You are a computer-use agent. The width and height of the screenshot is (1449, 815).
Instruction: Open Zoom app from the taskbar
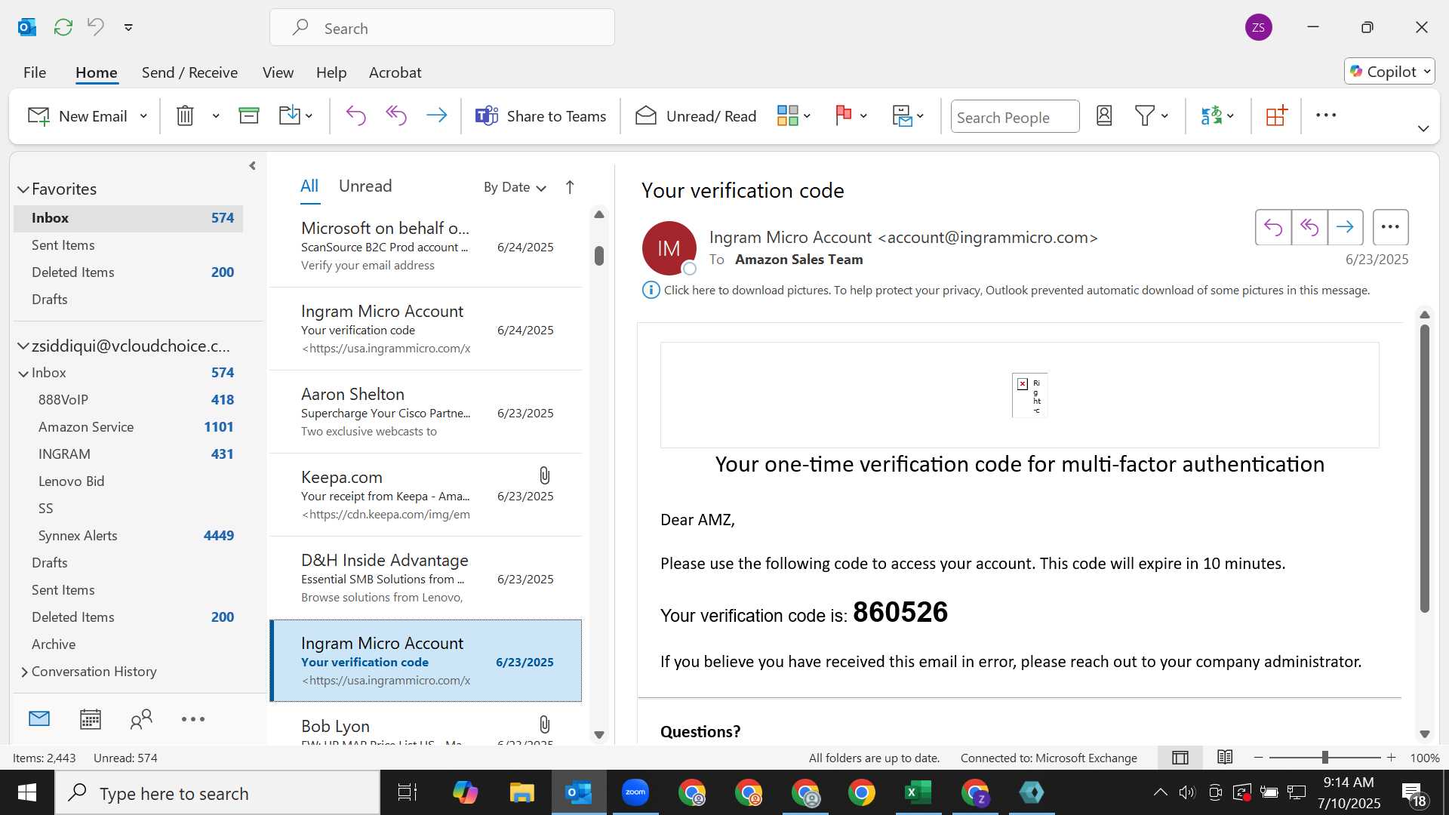tap(635, 792)
